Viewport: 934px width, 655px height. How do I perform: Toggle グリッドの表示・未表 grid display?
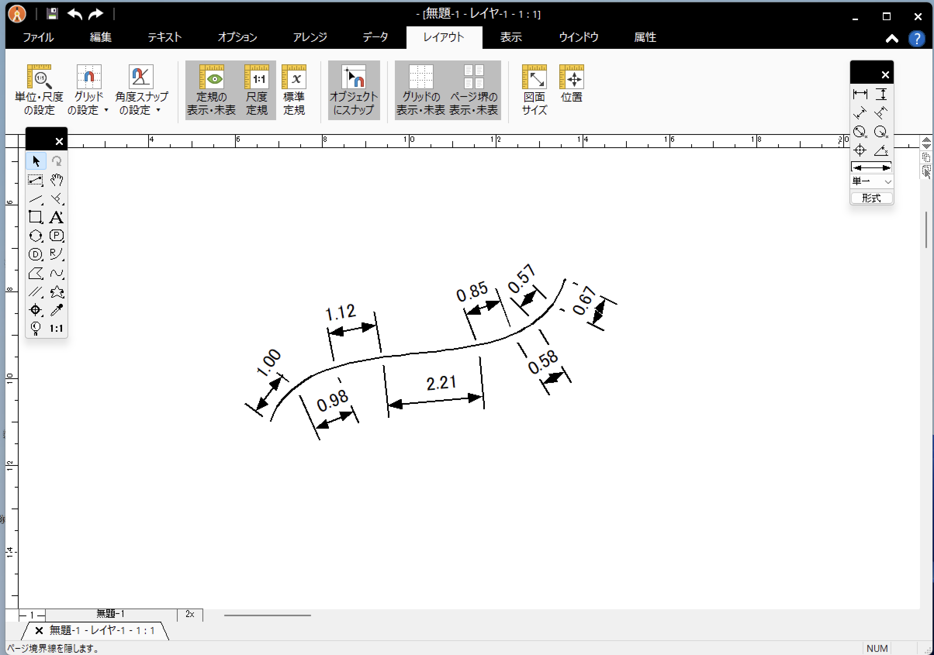coord(420,90)
